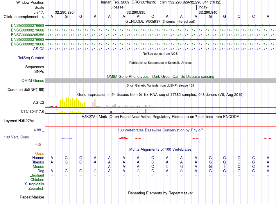Click 'Short Genetic Variants from dbSNP release 155'
Image resolution: width=276 pixels, height=204 pixels.
pos(160,85)
